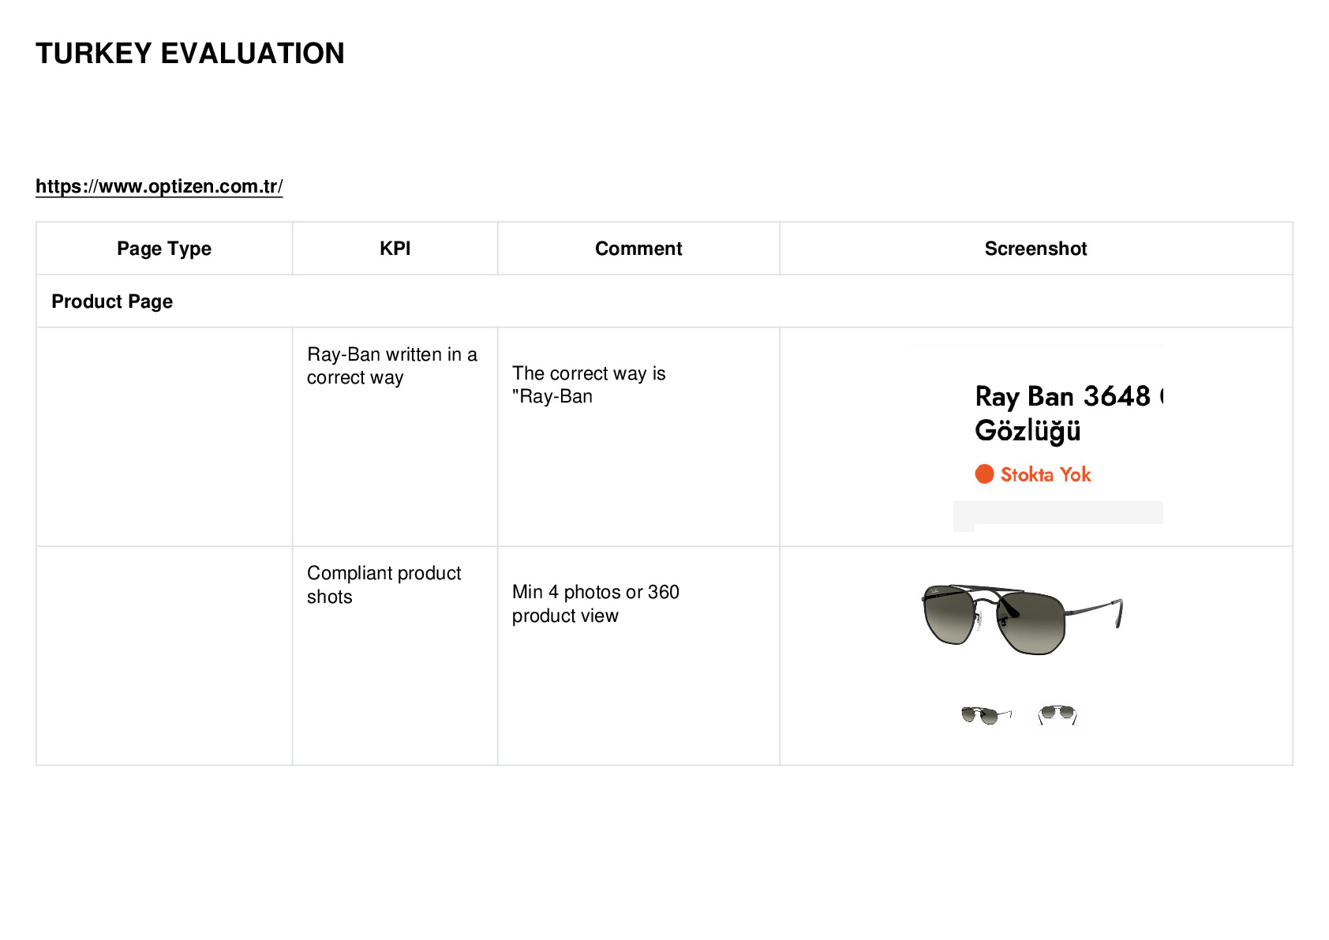Select the KPI column header
This screenshot has height=940, width=1329.
pos(395,249)
